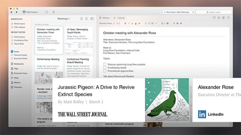Check the 'Fundraising needs' checkbox
Screen dimensions: 241x135
pyautogui.click(x=105, y=67)
